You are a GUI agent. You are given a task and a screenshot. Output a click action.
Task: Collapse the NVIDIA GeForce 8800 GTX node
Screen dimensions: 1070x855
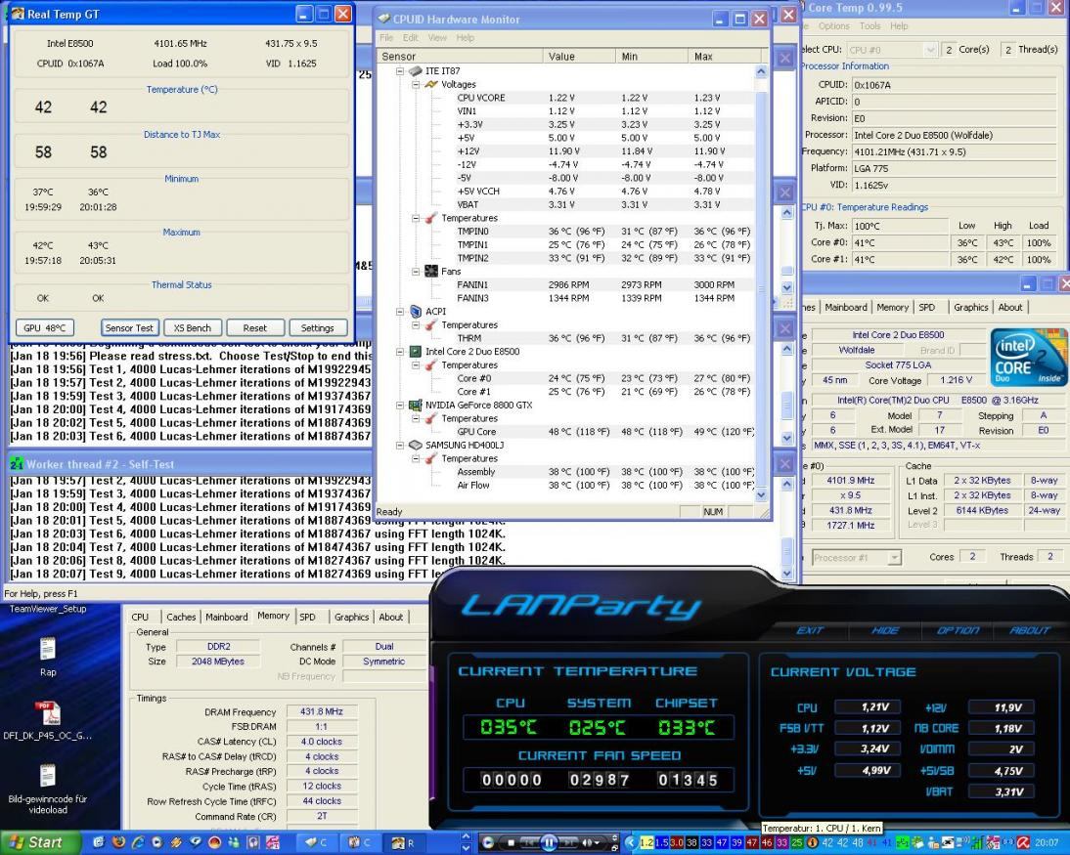point(401,405)
